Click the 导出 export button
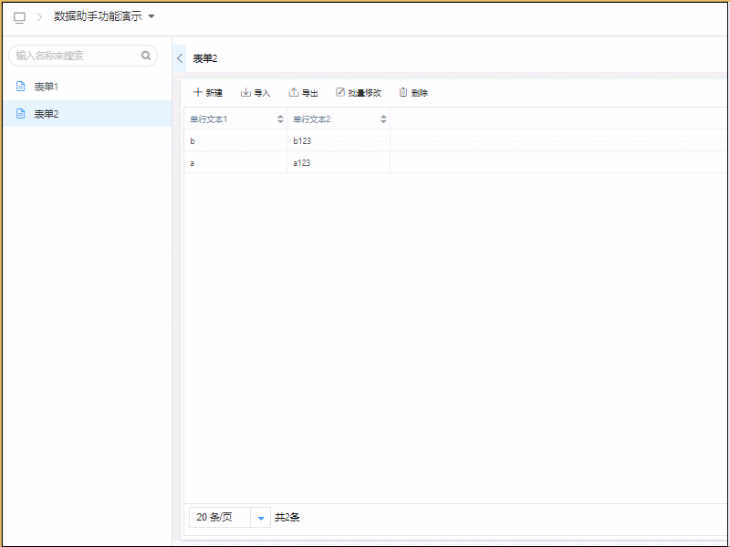The height and width of the screenshot is (547, 730). (x=303, y=93)
